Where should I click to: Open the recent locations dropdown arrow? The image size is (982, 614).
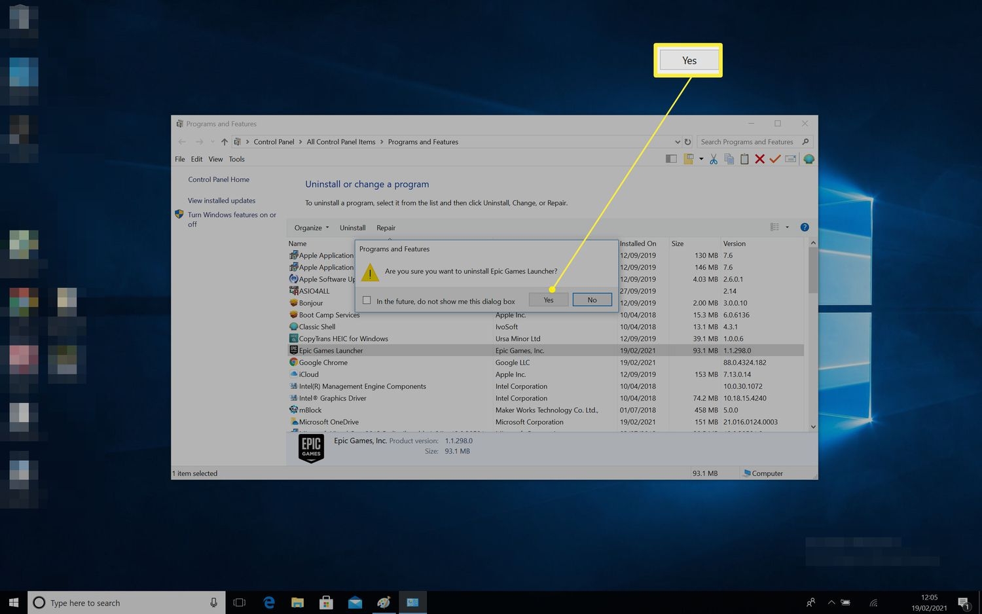pyautogui.click(x=212, y=141)
